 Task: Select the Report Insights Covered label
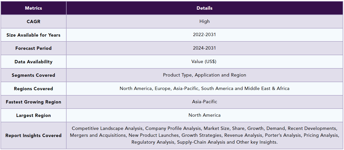pos(33,136)
